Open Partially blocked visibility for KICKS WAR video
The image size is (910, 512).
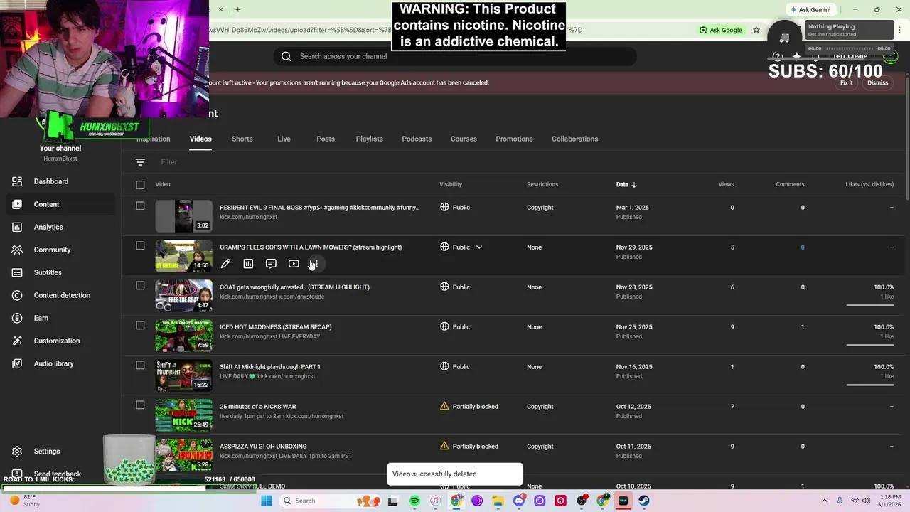pos(469,407)
